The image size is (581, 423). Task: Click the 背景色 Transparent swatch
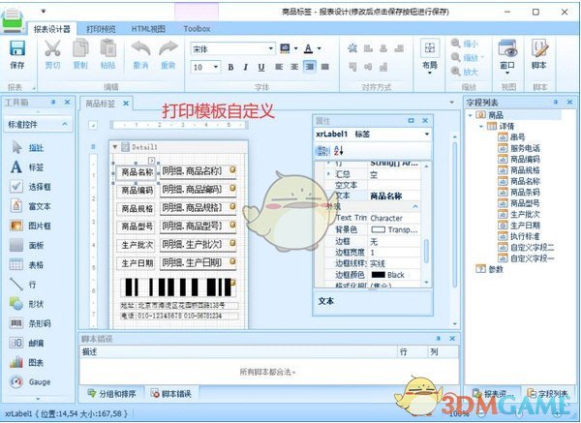click(378, 230)
